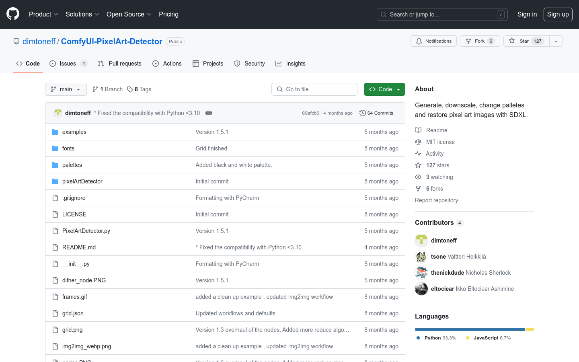Open 'Added black and white palette.' commit
579x362 pixels.
pos(234,165)
